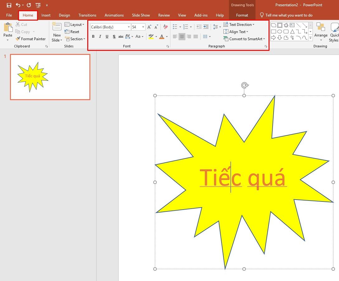Switch to the Insert tab
This screenshot has height=281, width=339.
[46, 15]
